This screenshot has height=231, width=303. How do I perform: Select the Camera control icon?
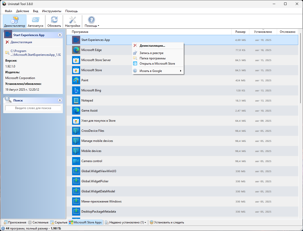76,161
